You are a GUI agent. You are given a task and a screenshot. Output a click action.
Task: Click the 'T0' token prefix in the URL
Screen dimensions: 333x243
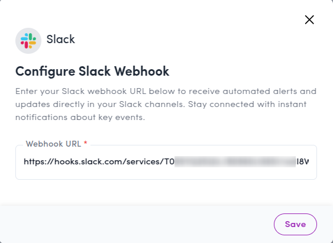click(170, 162)
